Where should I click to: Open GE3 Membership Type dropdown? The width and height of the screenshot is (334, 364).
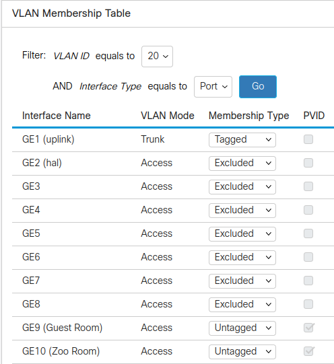242,187
